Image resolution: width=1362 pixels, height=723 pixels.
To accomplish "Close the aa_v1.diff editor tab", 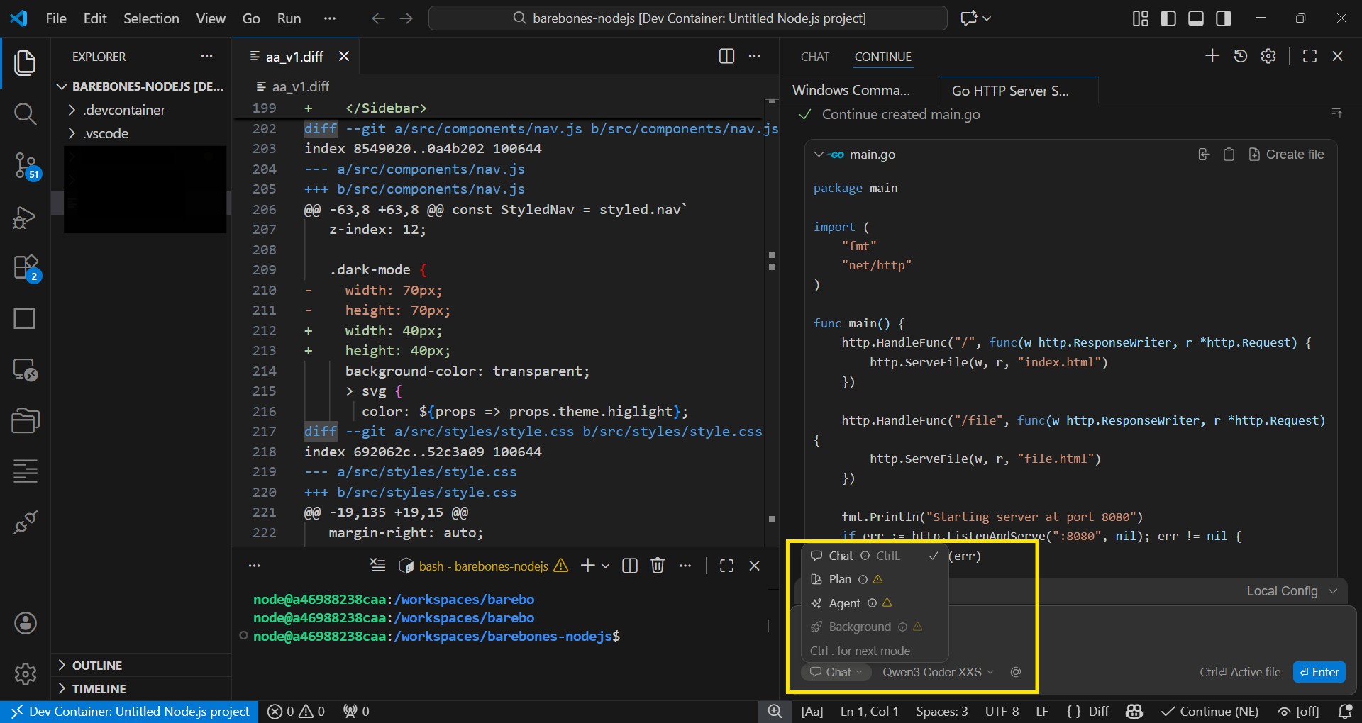I will (x=344, y=56).
